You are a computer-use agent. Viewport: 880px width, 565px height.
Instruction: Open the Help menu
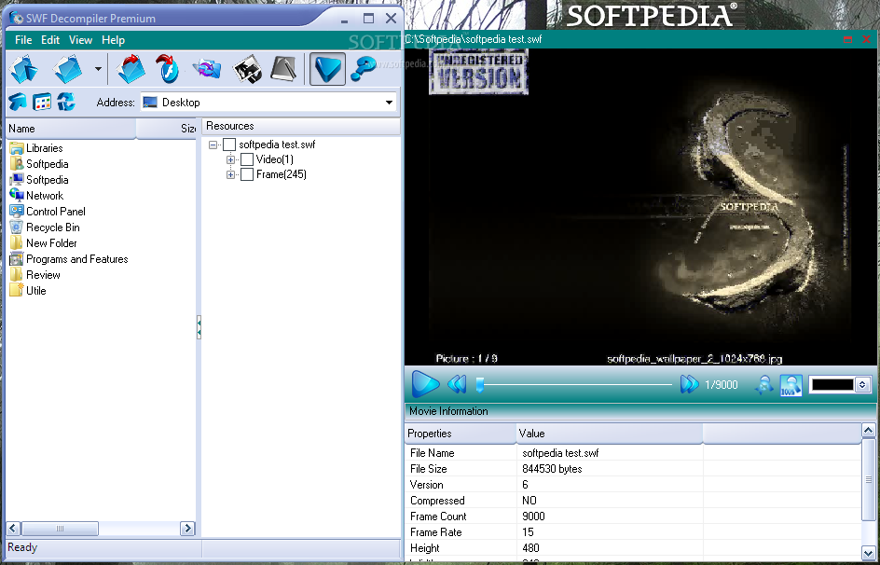[x=113, y=40]
